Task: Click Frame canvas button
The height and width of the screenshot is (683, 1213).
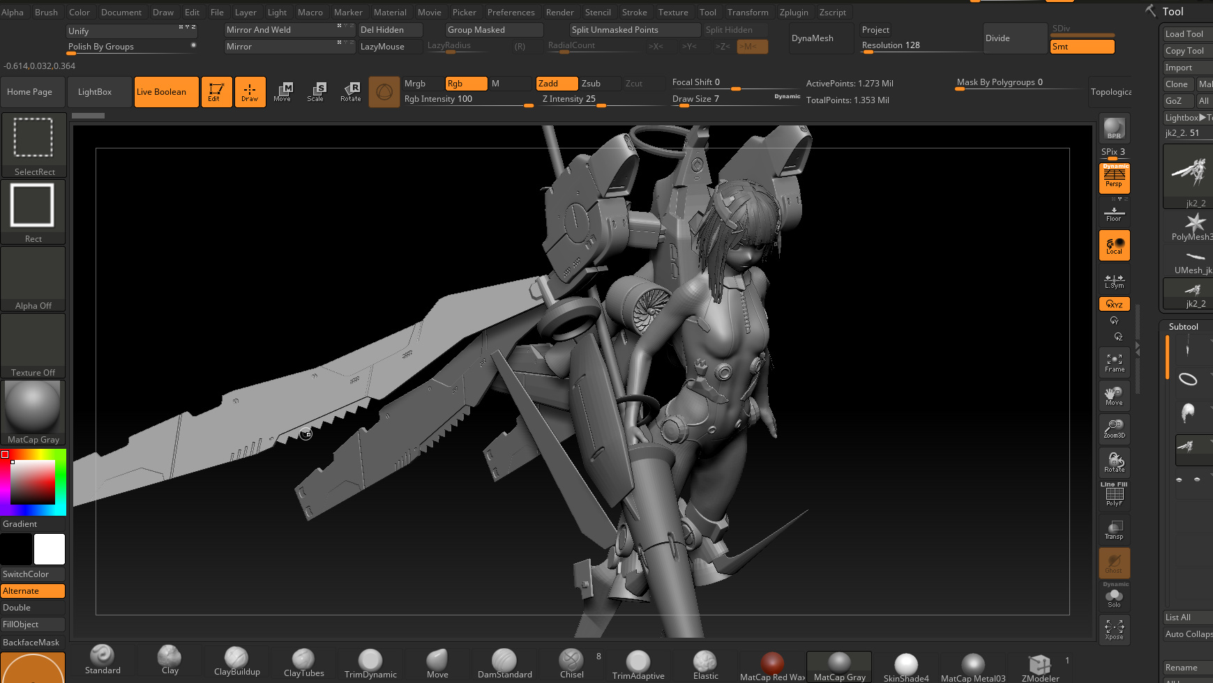Action: point(1114,362)
